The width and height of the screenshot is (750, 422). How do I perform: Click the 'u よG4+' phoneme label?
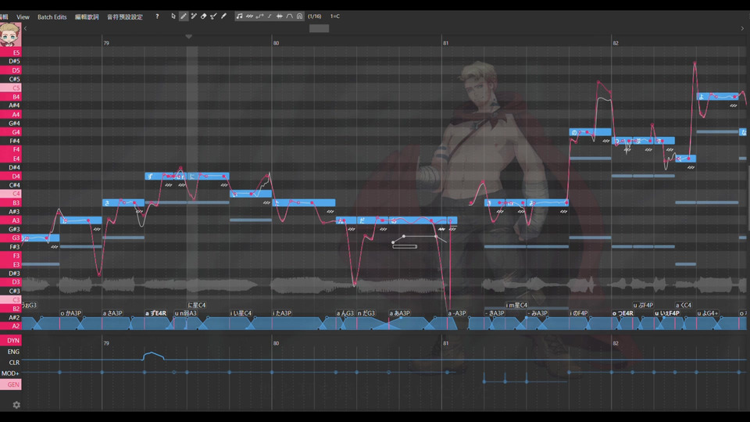pyautogui.click(x=708, y=313)
